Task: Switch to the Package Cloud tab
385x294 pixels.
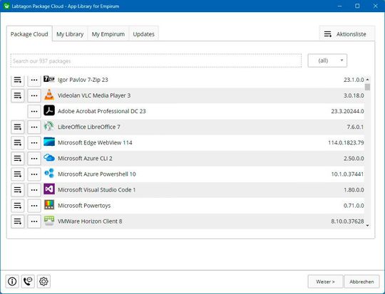Action: (29, 34)
